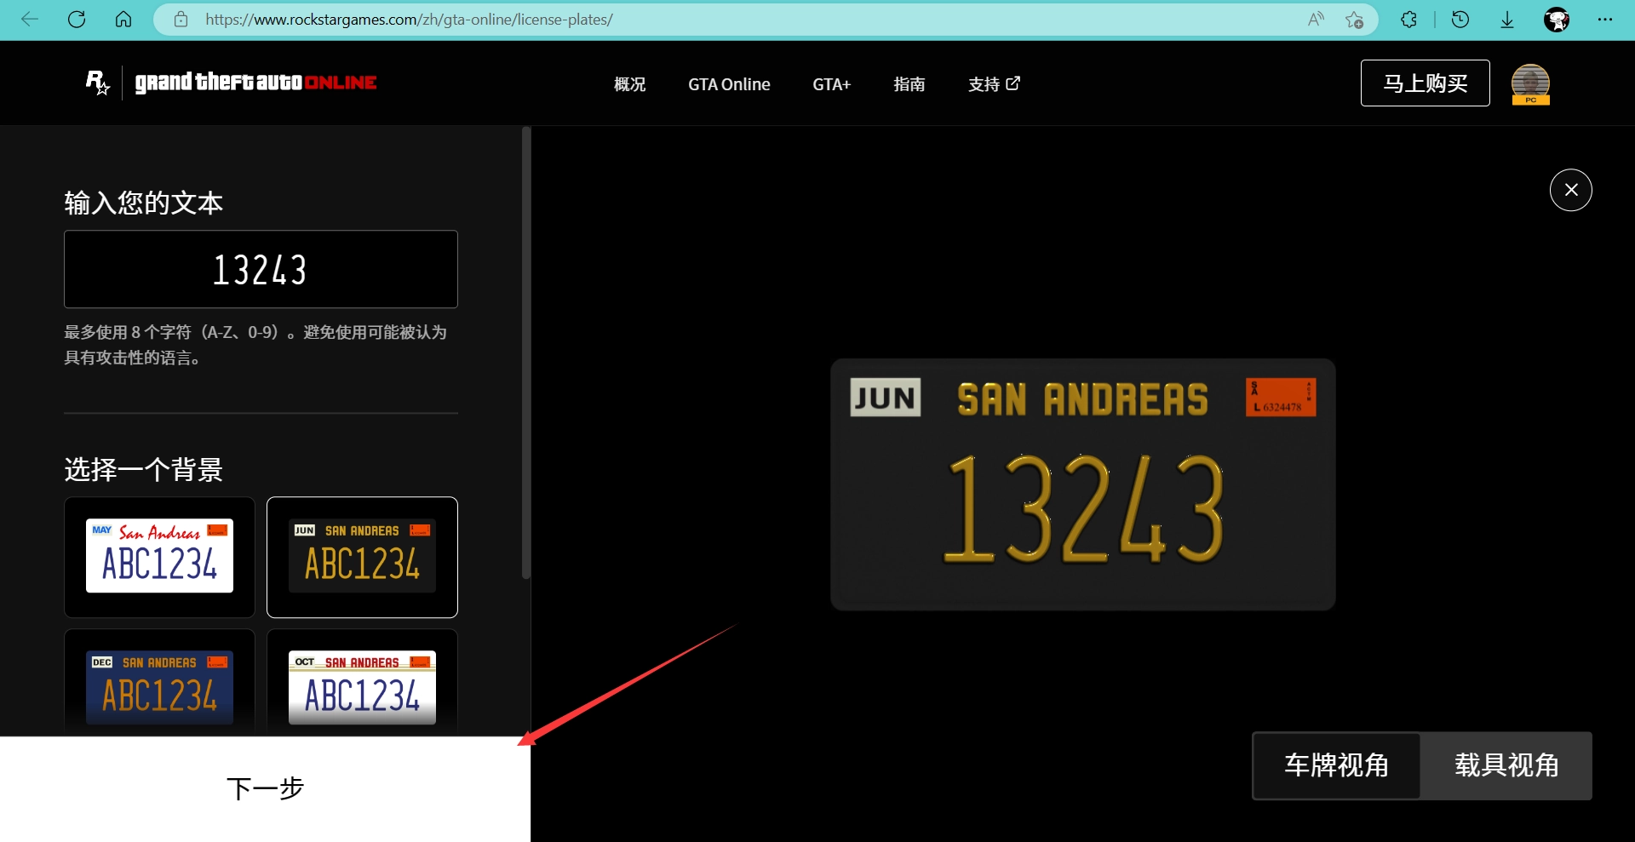Add page to favorites star

coord(1354,20)
